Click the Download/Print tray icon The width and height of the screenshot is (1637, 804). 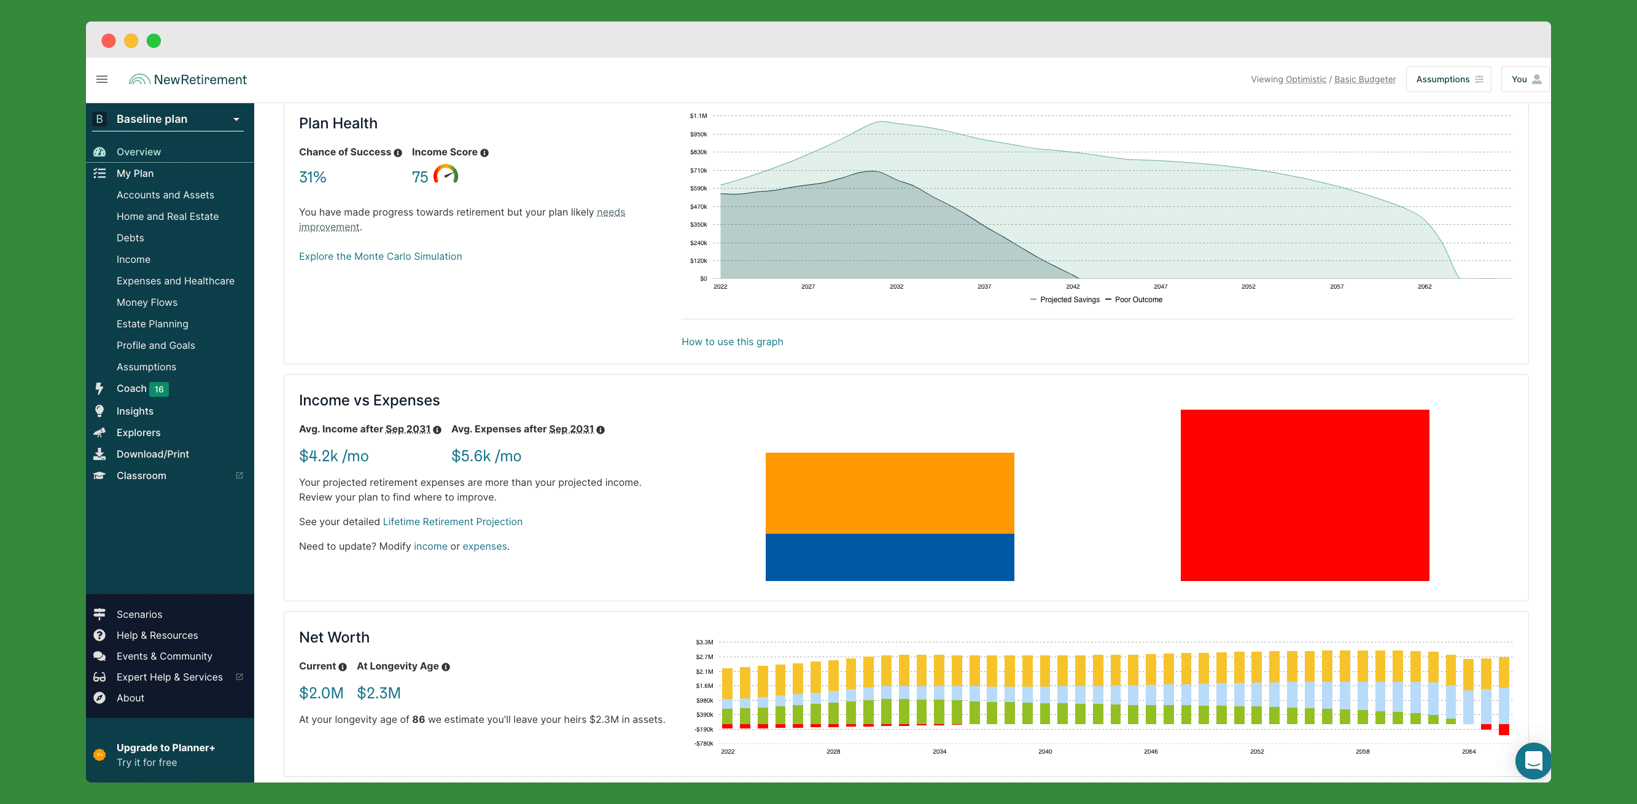click(x=99, y=454)
